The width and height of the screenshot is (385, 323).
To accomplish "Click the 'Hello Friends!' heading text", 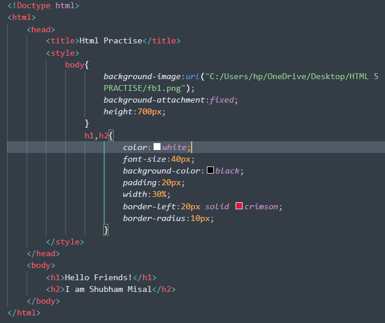I will tap(98, 277).
